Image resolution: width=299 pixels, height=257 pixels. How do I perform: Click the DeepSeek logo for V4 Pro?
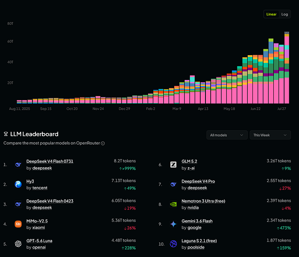point(173,184)
